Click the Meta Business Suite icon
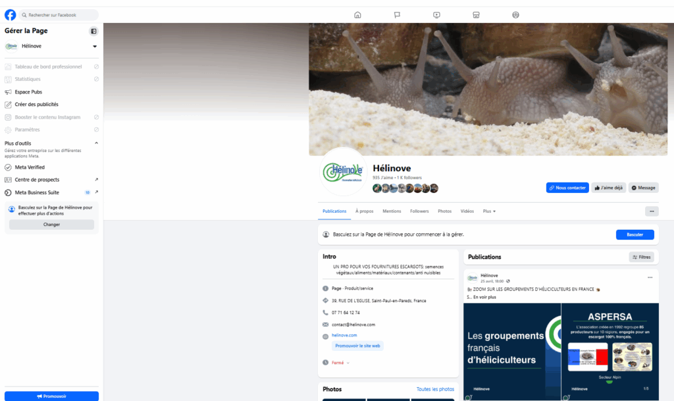The height and width of the screenshot is (401, 674). coord(8,192)
